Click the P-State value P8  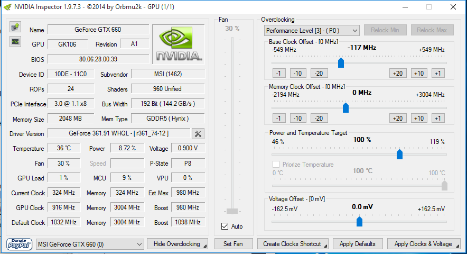pyautogui.click(x=188, y=164)
